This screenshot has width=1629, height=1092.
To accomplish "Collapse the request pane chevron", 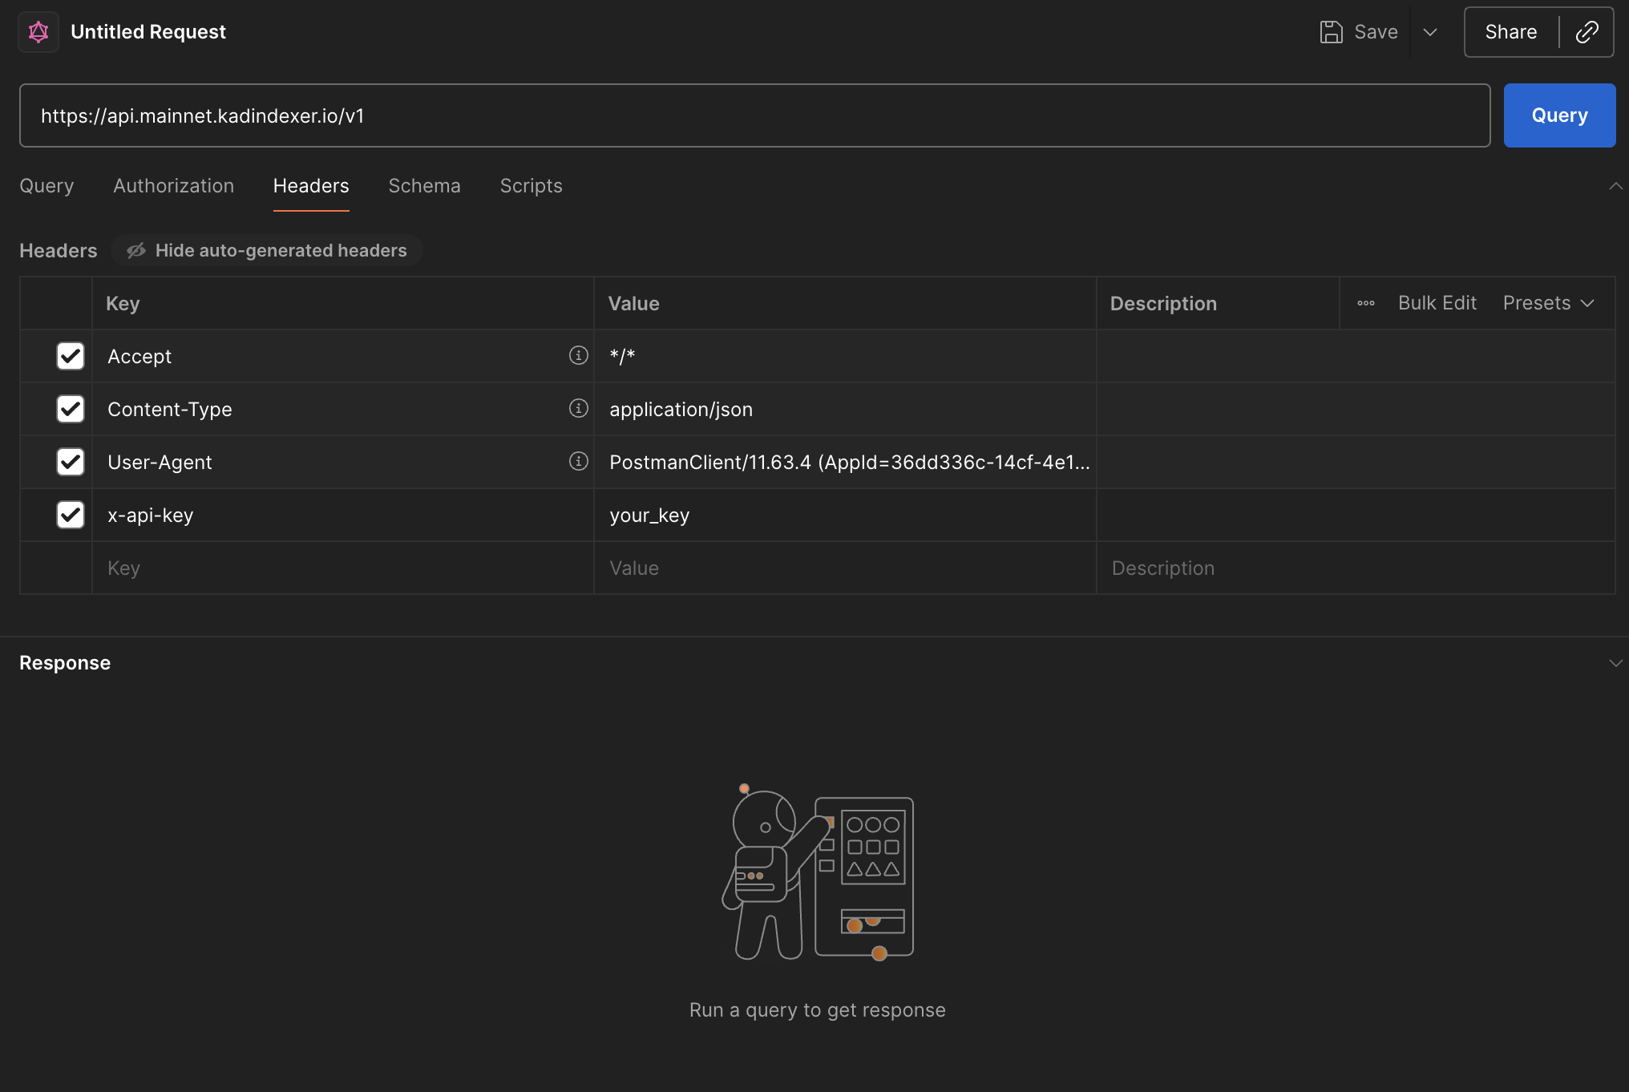I will [1615, 186].
